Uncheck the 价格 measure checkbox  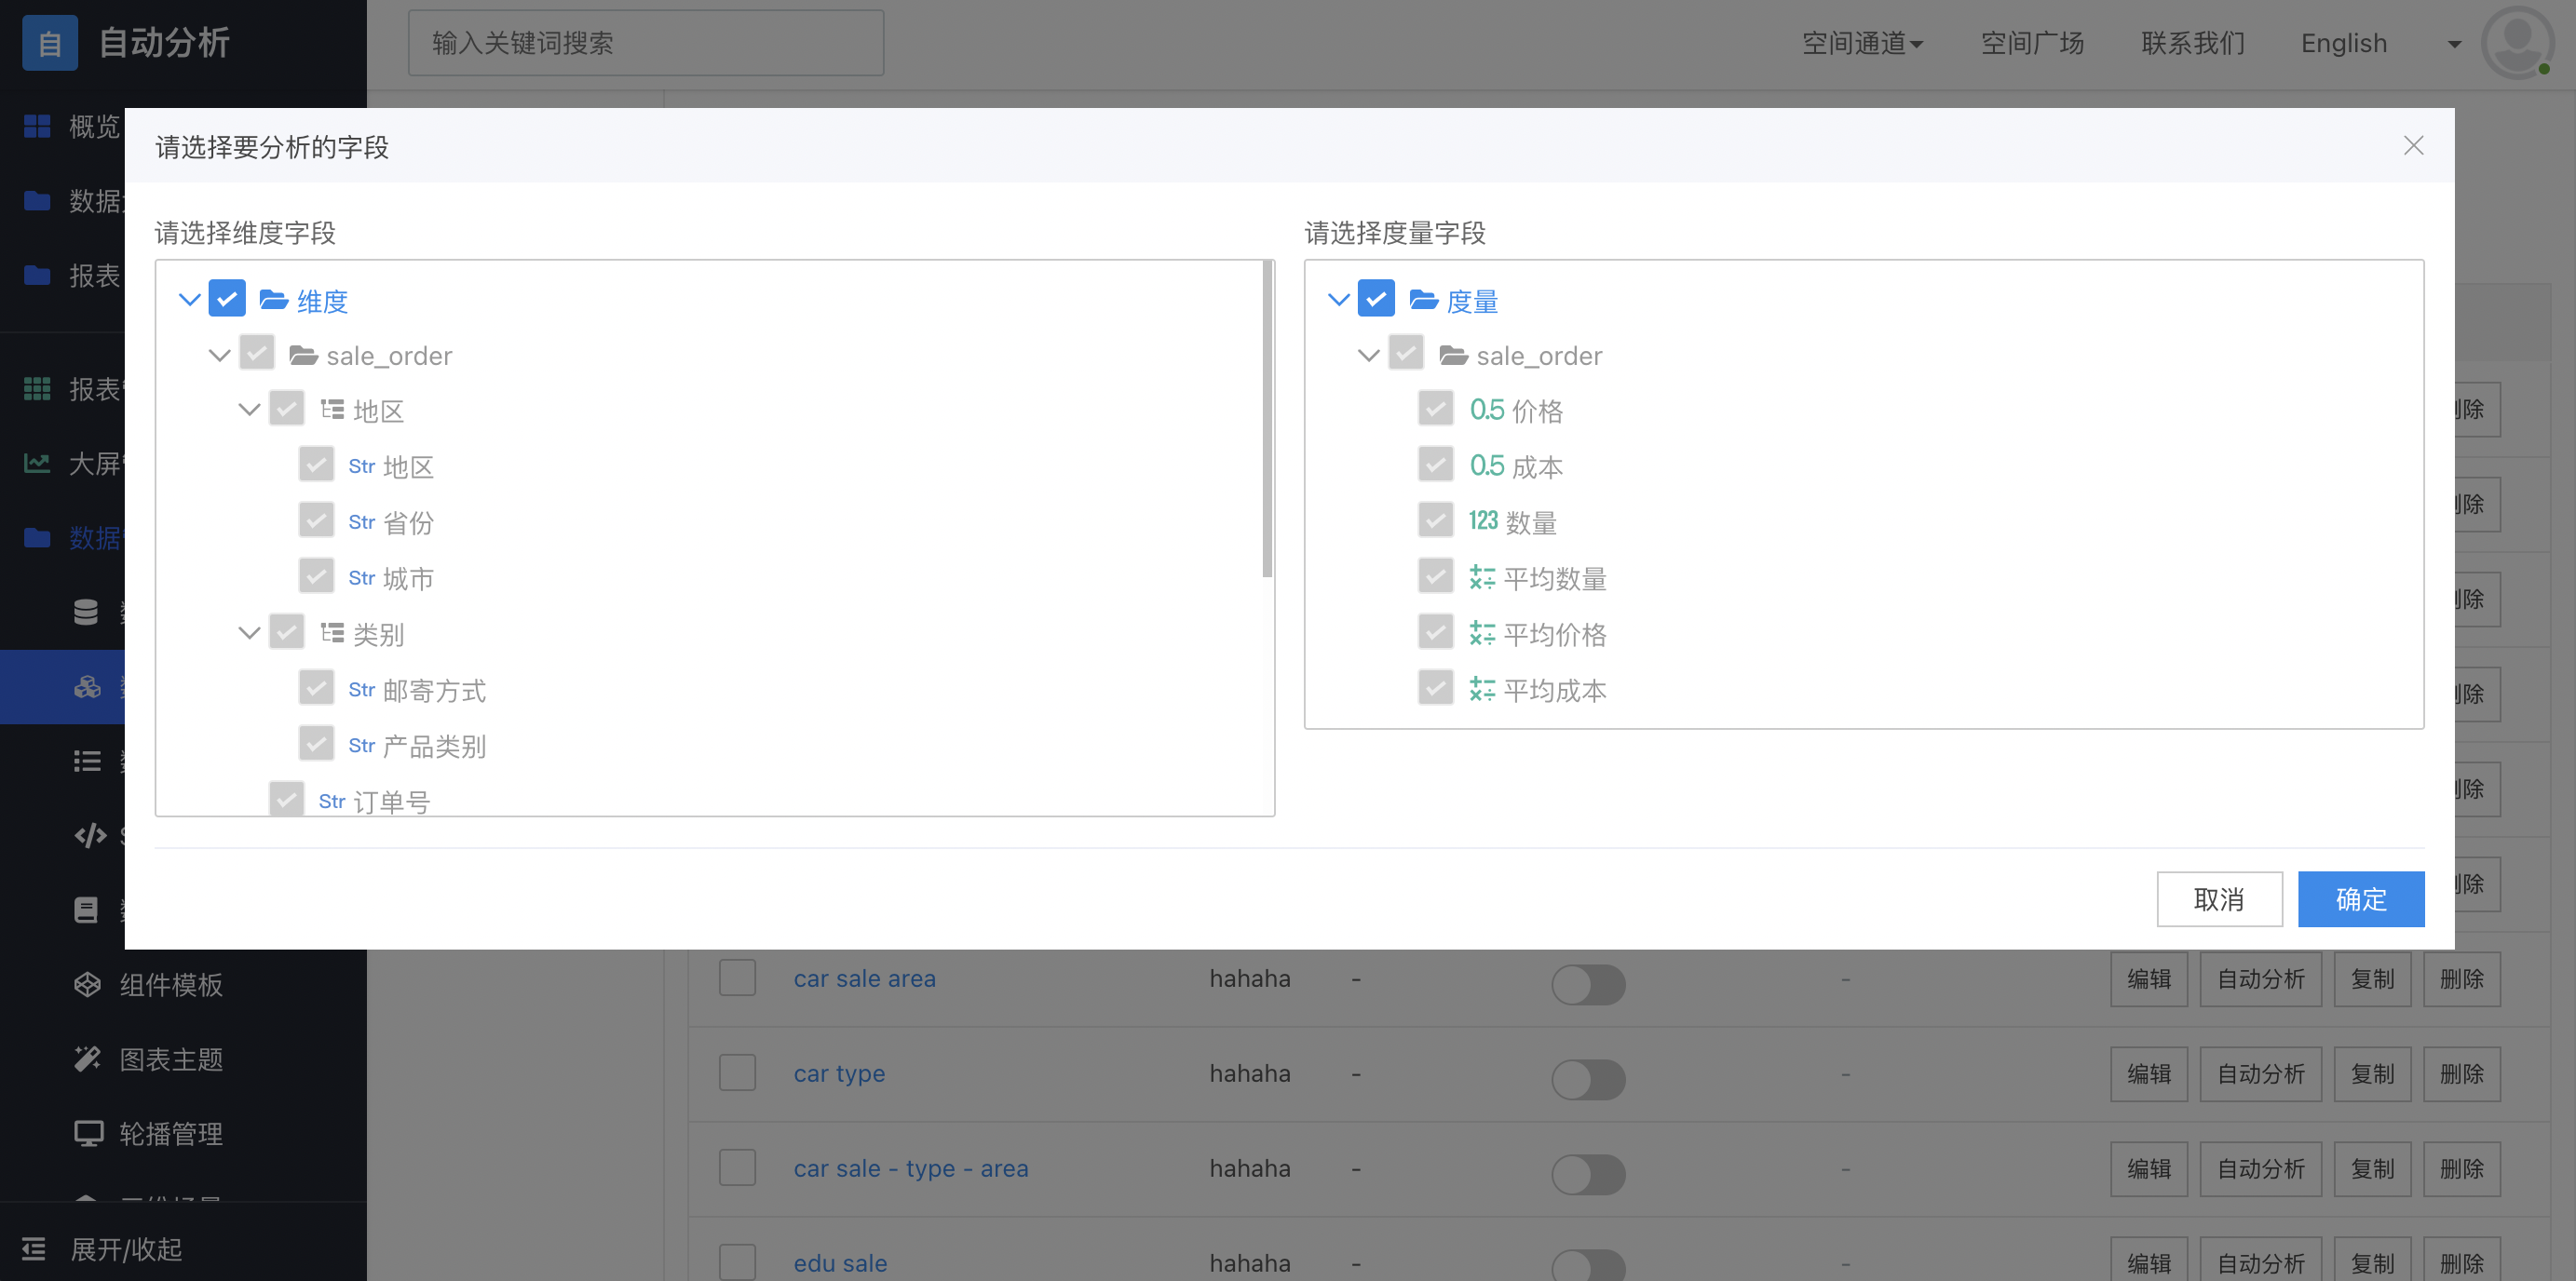pos(1436,409)
